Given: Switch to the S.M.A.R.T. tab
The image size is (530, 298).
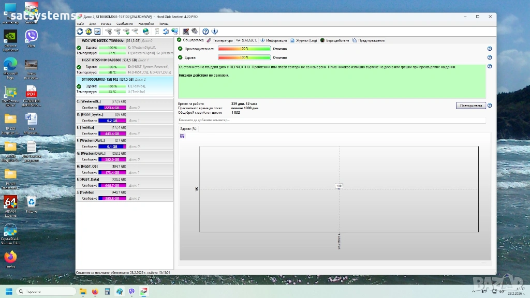Looking at the screenshot, I should (246, 40).
